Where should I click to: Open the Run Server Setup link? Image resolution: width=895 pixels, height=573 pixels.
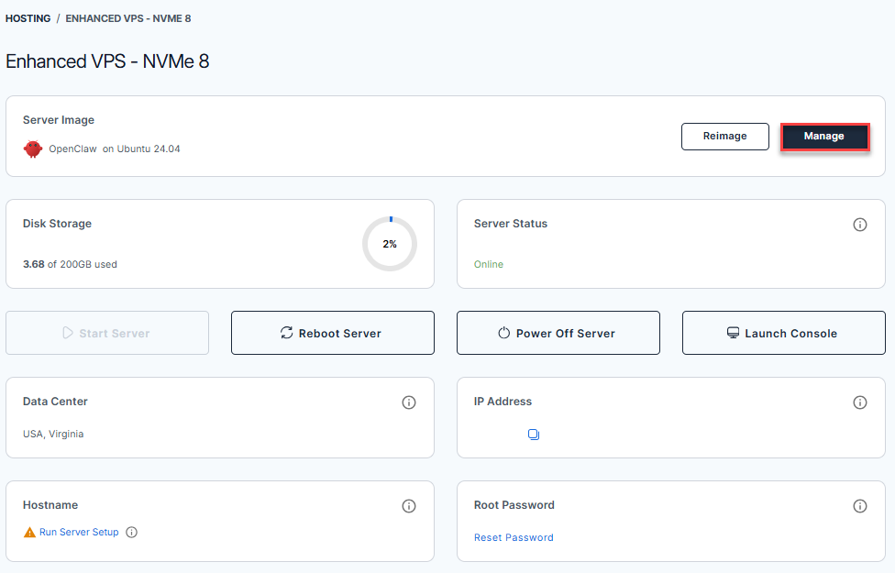tap(79, 532)
